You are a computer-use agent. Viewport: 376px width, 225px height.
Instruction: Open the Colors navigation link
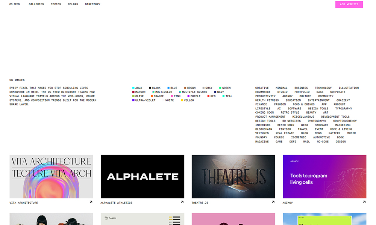[73, 4]
